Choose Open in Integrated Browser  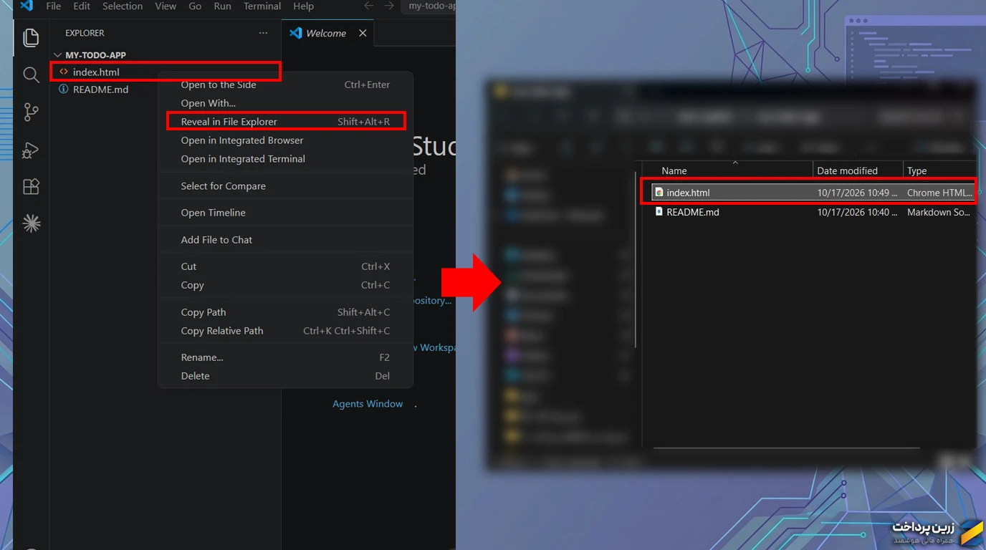(x=285, y=140)
